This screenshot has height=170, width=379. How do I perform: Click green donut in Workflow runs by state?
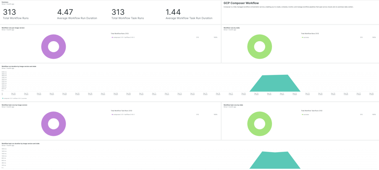(x=260, y=47)
